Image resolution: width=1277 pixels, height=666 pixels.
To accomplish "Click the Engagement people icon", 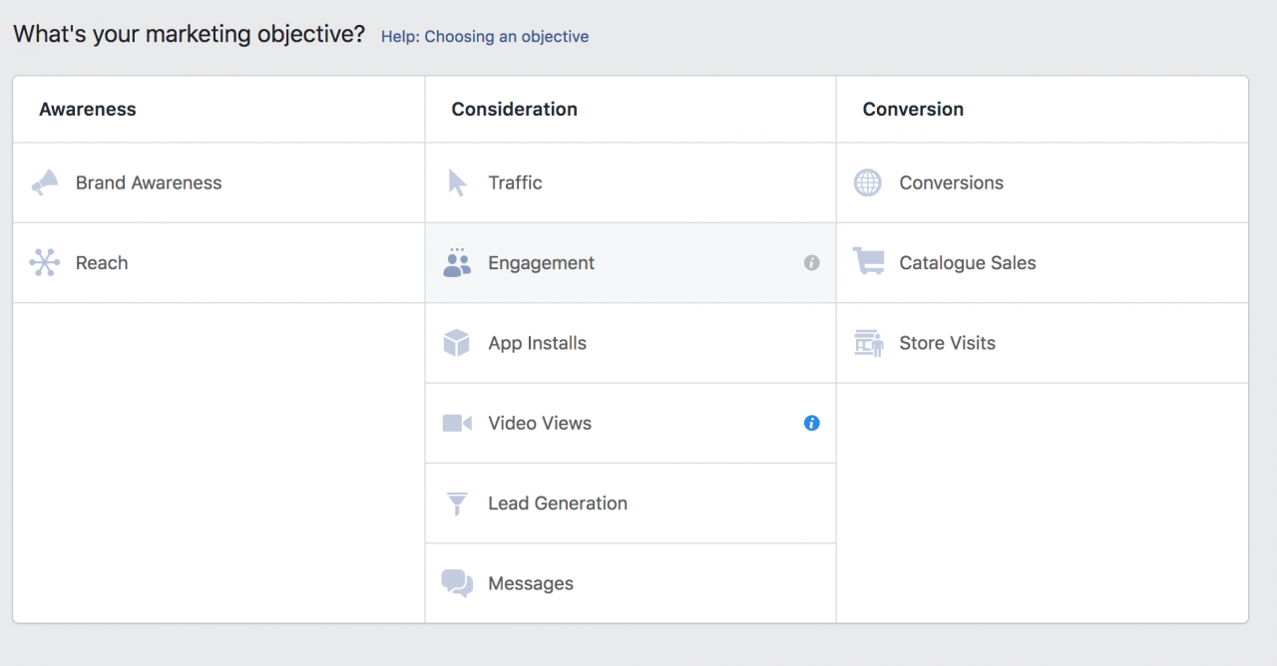I will click(456, 262).
